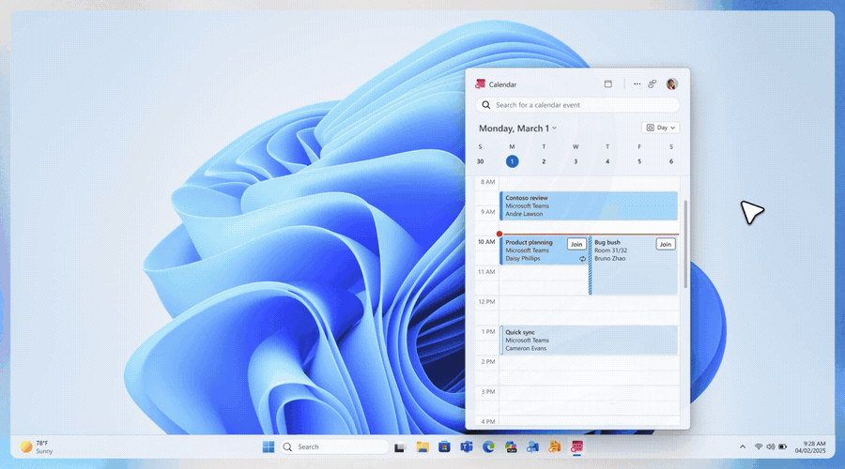The width and height of the screenshot is (845, 469).
Task: Click the linked apps icon beside profile
Action: tap(653, 83)
